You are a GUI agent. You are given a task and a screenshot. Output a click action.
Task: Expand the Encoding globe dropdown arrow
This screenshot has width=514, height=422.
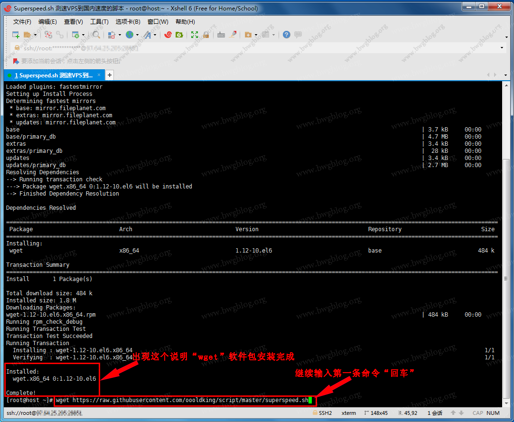click(137, 35)
